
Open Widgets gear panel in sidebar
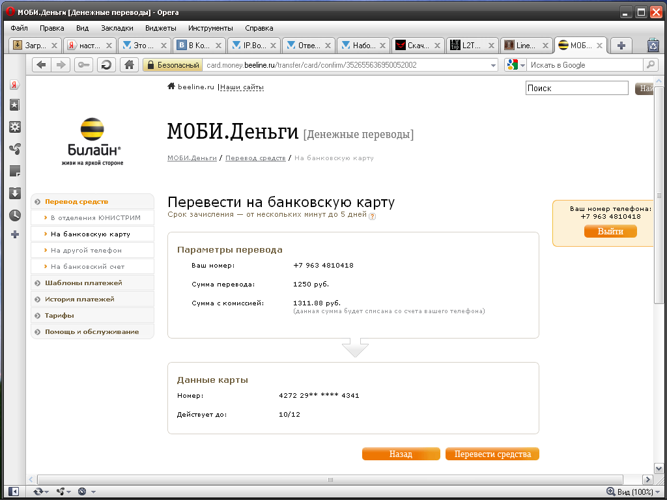coord(14,127)
